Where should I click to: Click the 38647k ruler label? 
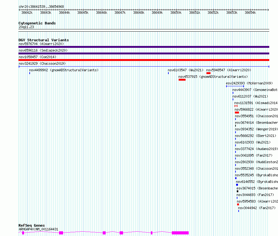pyautogui.click(x=120, y=13)
